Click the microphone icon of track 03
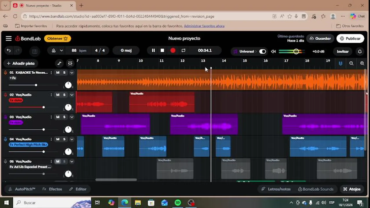 (5, 117)
